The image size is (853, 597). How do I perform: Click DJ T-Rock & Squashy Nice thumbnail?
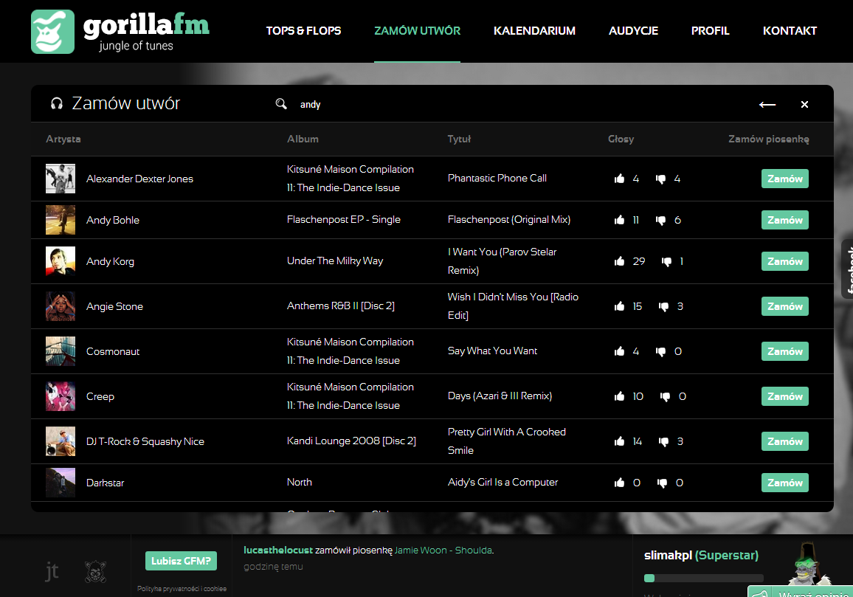(61, 441)
